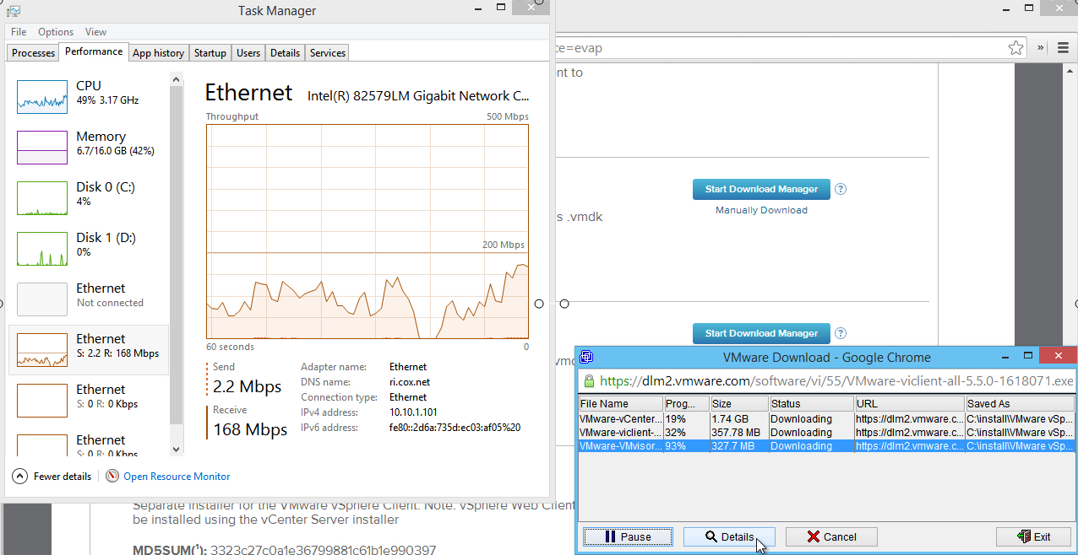Collapse Task Manager with Fewer details
Image resolution: width=1078 pixels, height=555 pixels.
[x=52, y=477]
